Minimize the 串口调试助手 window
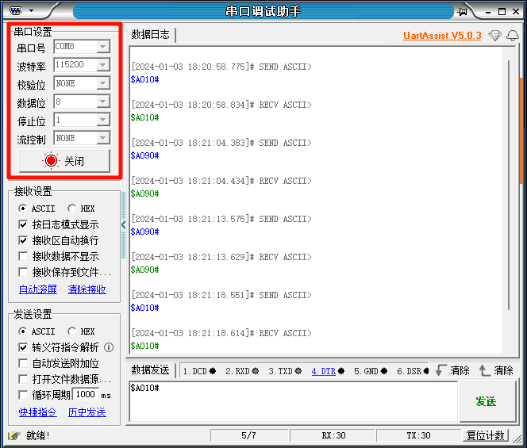The height and width of the screenshot is (448, 527). pyautogui.click(x=488, y=12)
